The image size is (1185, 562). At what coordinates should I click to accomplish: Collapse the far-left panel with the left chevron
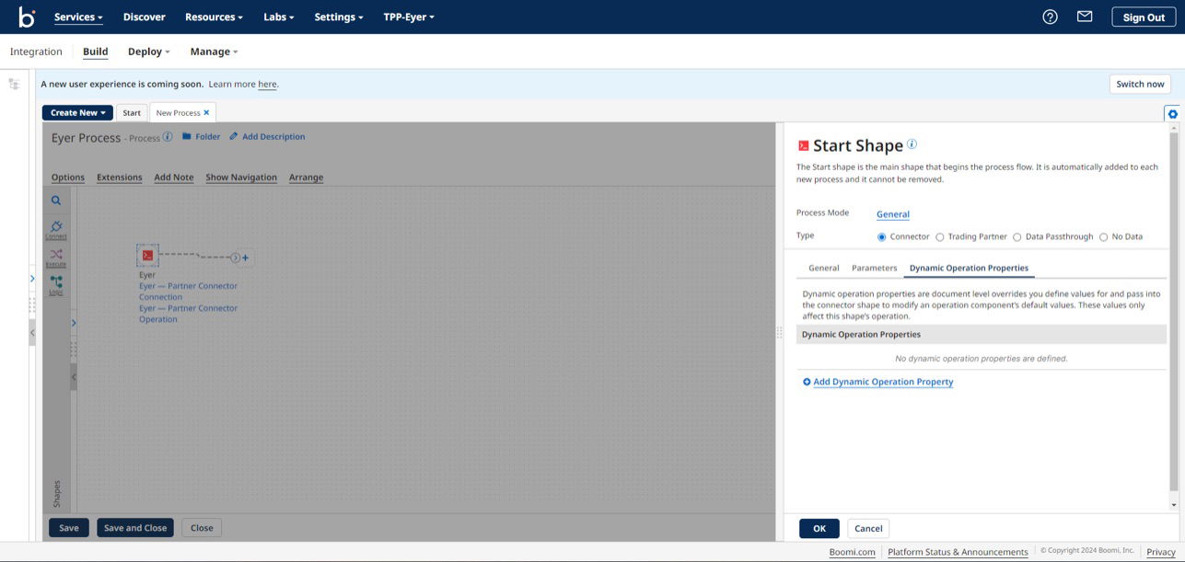coord(32,333)
